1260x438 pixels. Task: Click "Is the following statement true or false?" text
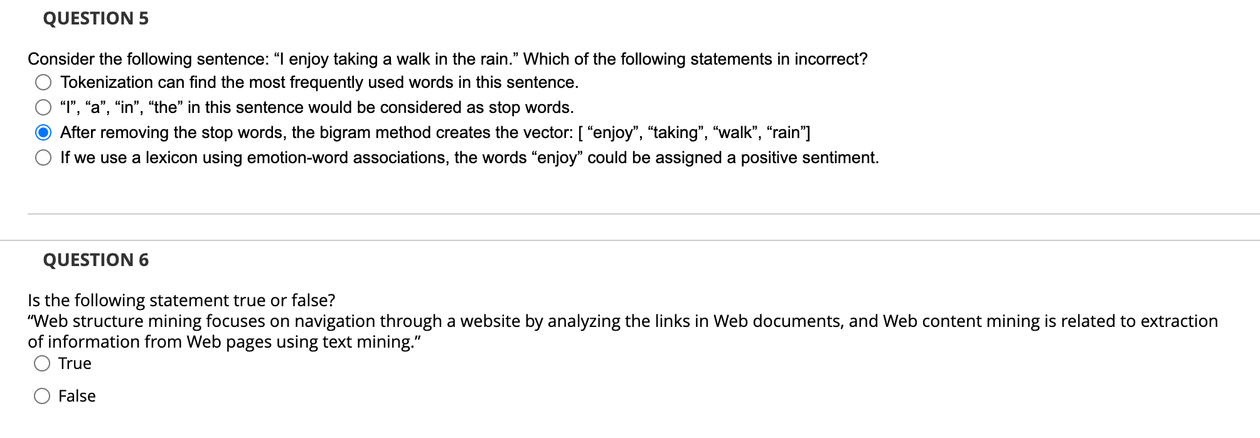pyautogui.click(x=181, y=299)
